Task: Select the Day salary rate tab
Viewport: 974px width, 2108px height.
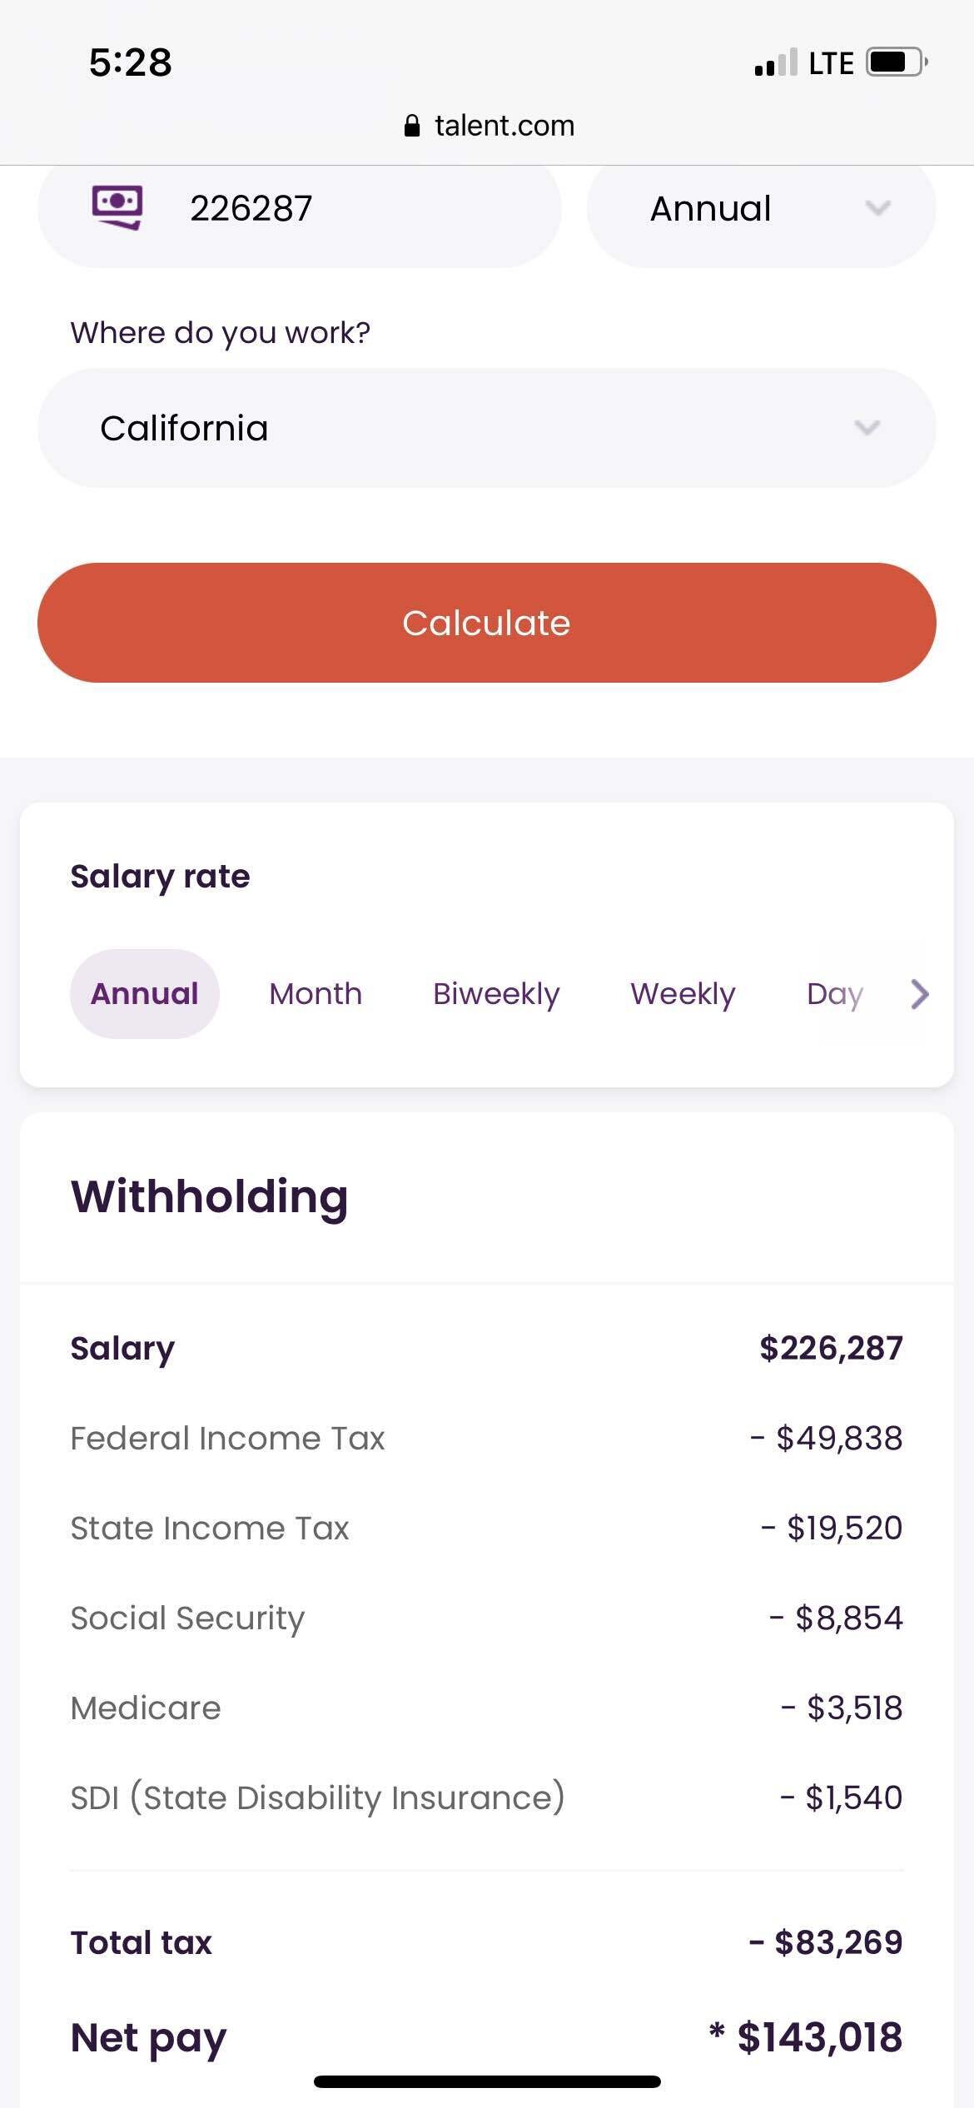Action: [x=834, y=992]
